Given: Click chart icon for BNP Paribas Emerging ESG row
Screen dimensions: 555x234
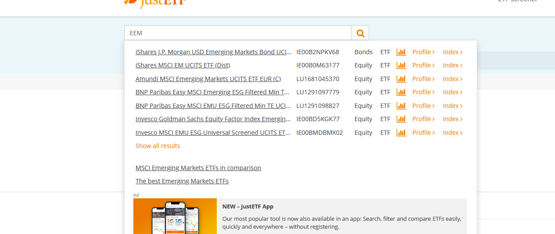Looking at the screenshot, I should point(401,92).
